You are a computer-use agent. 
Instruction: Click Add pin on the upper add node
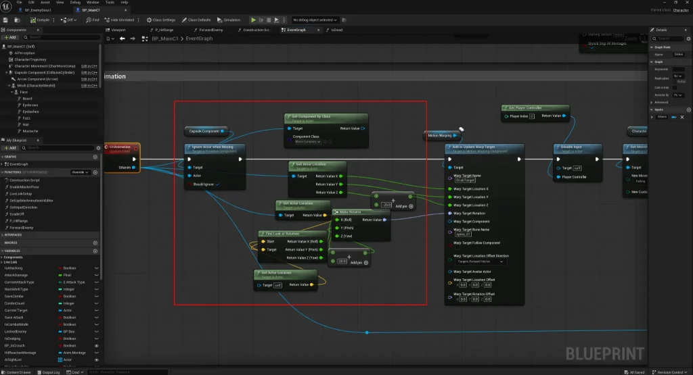pyautogui.click(x=405, y=206)
